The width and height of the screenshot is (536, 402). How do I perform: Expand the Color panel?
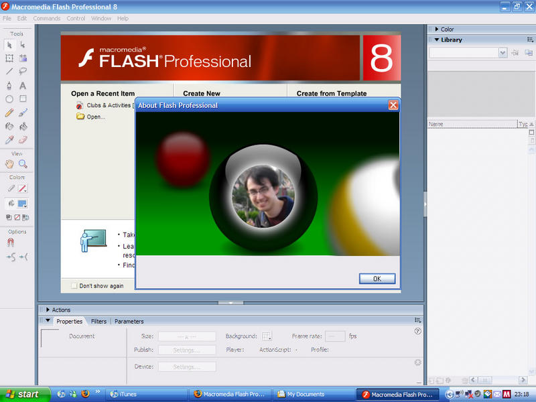click(x=437, y=29)
